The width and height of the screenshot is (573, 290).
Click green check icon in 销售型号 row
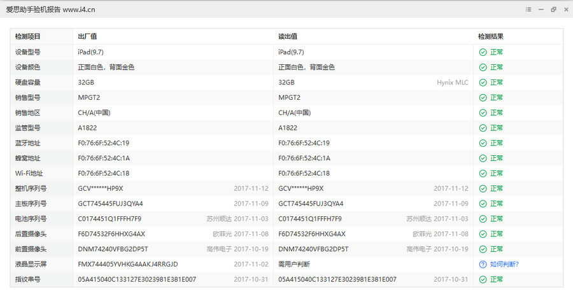pyautogui.click(x=483, y=97)
